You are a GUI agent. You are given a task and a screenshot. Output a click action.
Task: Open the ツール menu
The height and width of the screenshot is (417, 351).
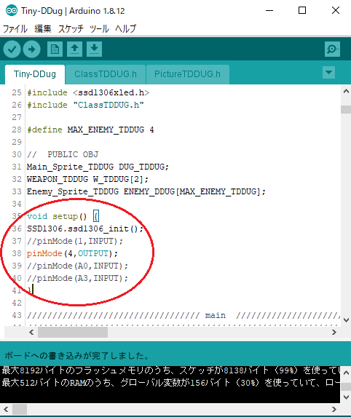click(99, 28)
